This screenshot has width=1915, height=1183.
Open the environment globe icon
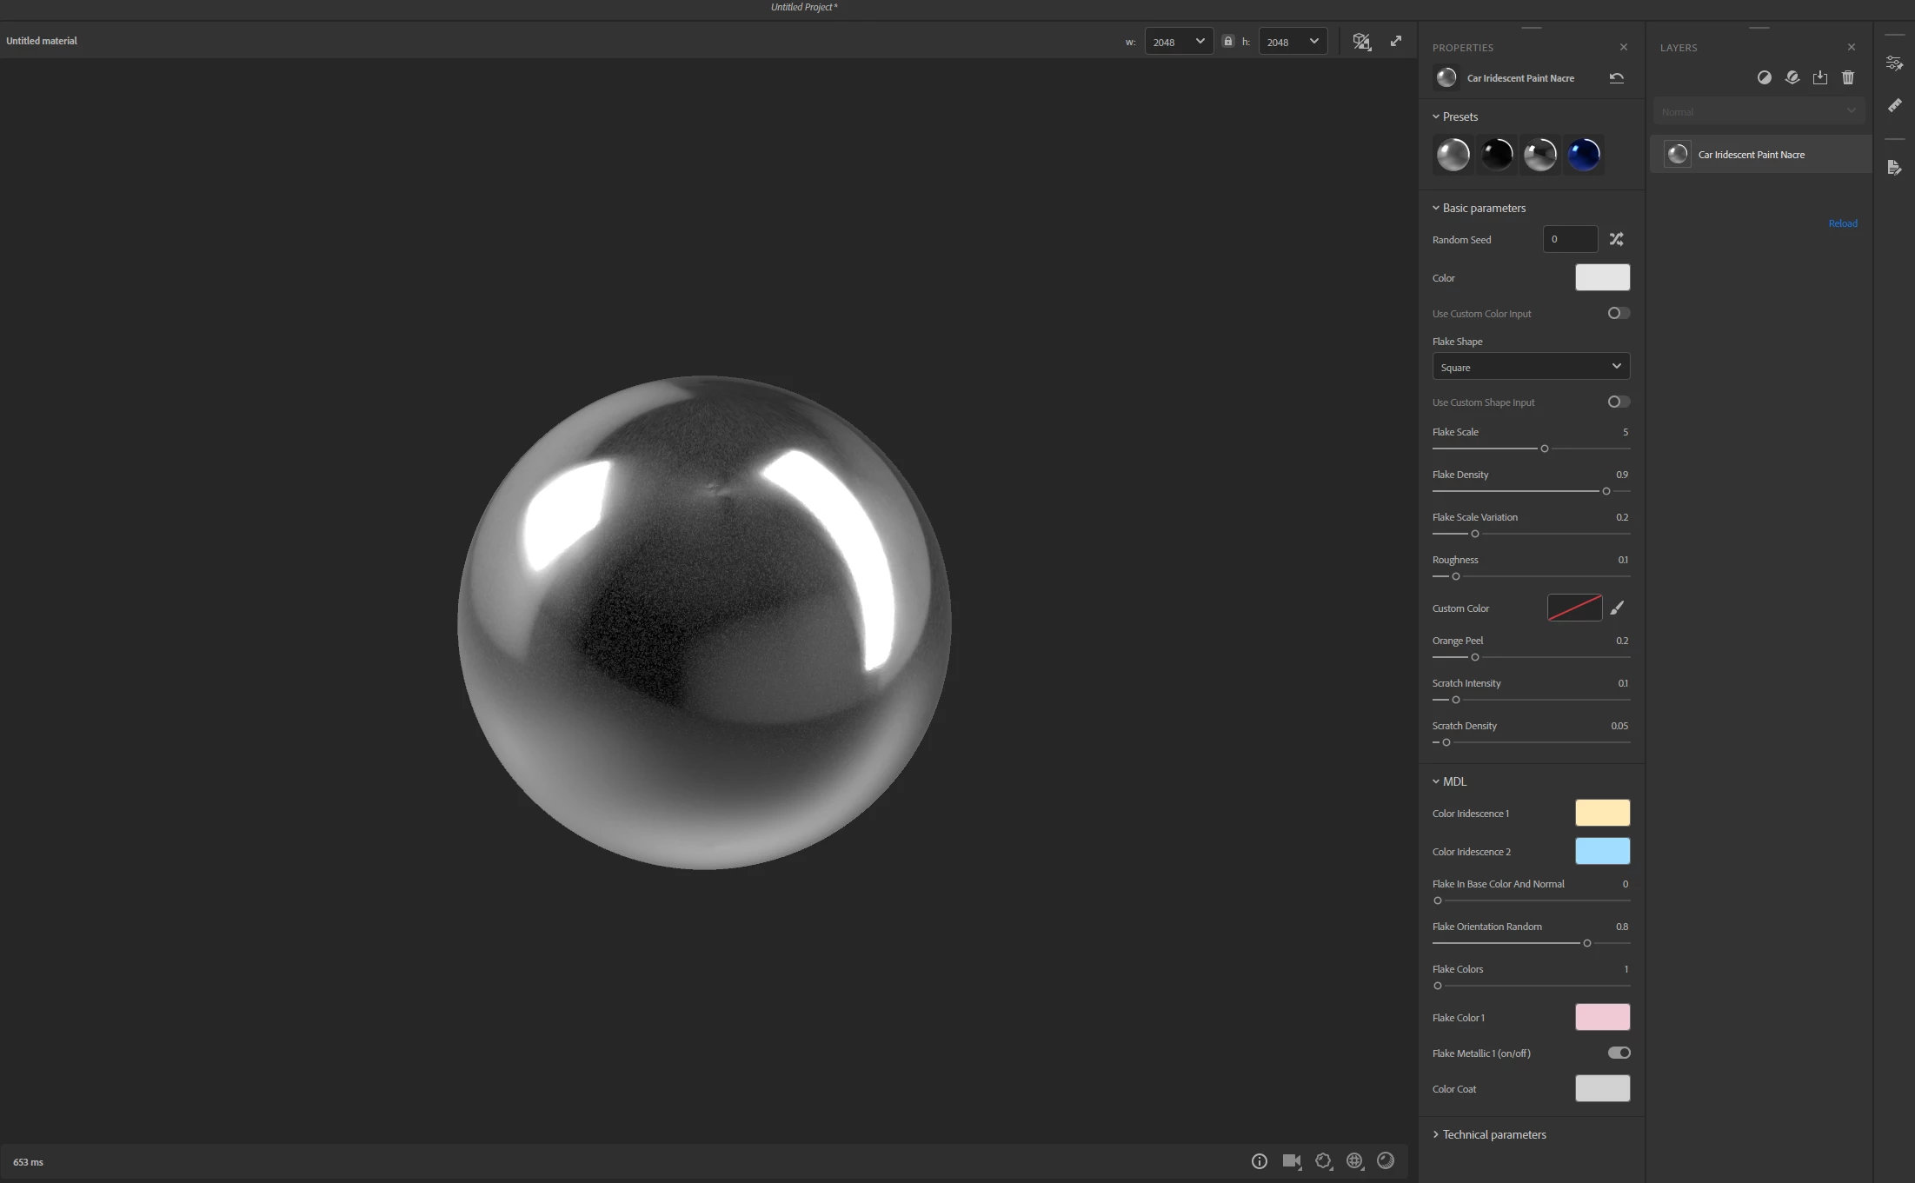pos(1354,1161)
